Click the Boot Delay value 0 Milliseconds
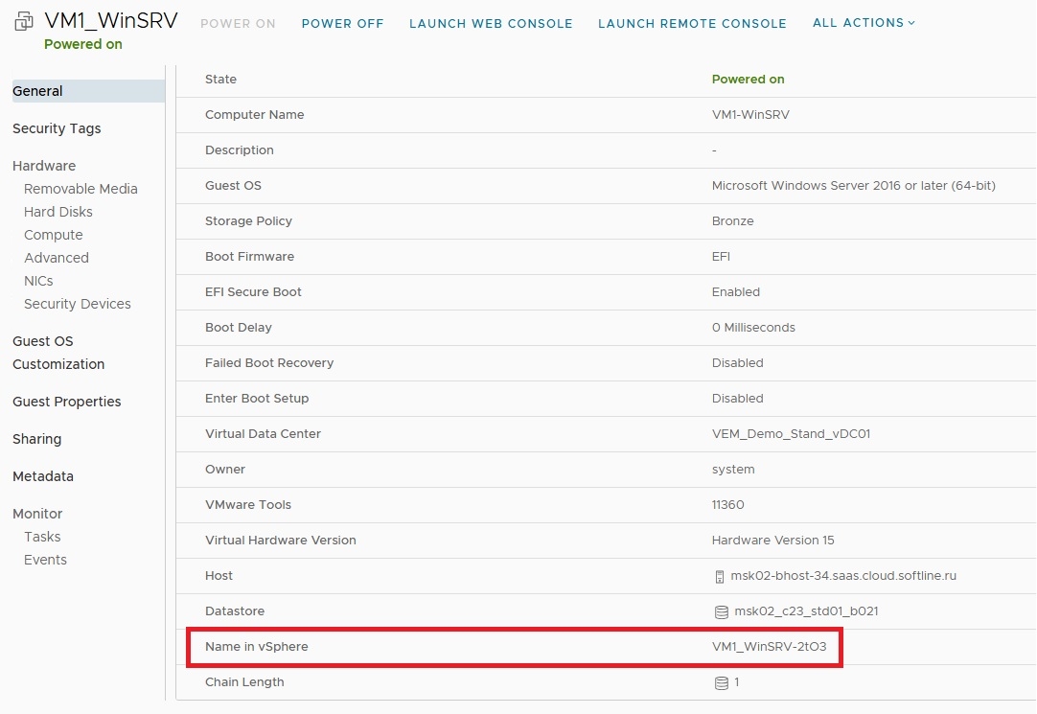The height and width of the screenshot is (714, 1037). point(753,327)
